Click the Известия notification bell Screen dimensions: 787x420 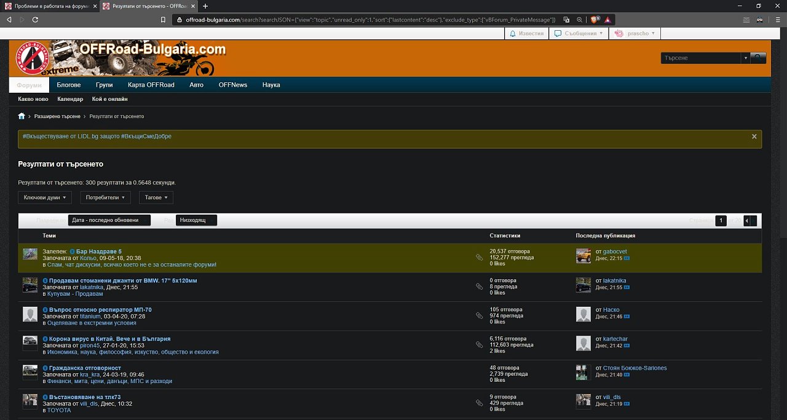(x=526, y=33)
